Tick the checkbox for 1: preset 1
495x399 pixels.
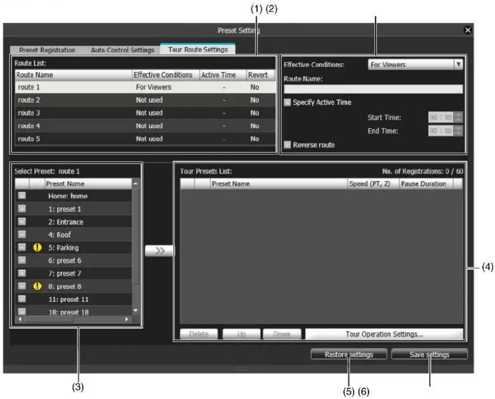pos(22,209)
